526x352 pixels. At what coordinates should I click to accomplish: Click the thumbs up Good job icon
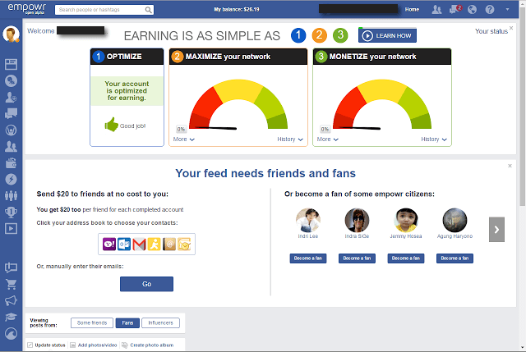112,125
